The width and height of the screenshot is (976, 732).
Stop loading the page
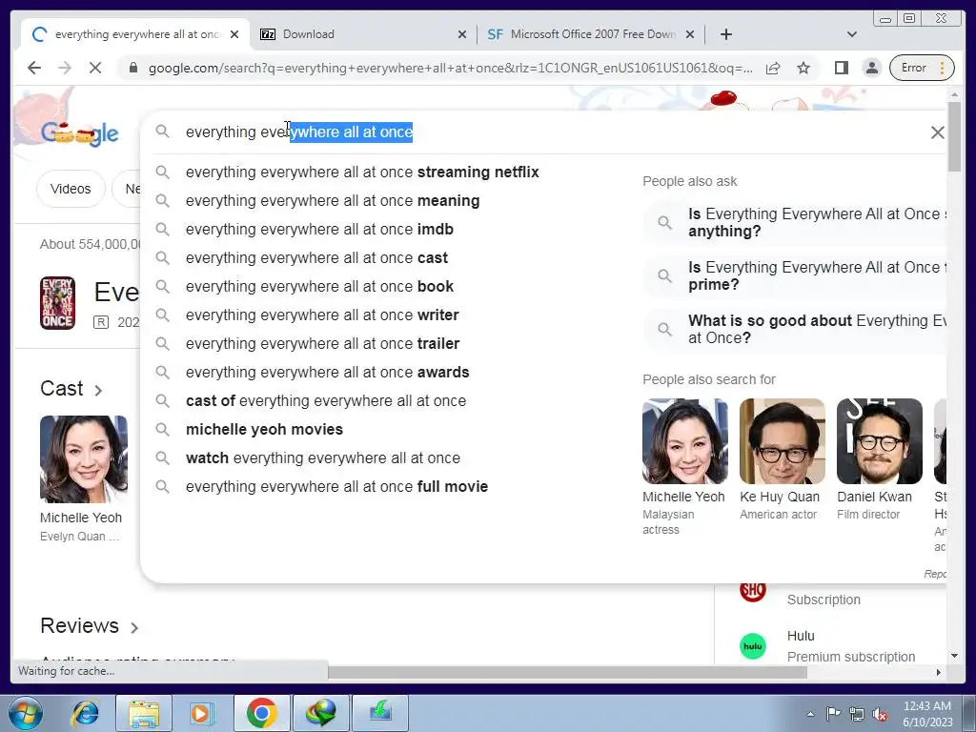pyautogui.click(x=94, y=68)
